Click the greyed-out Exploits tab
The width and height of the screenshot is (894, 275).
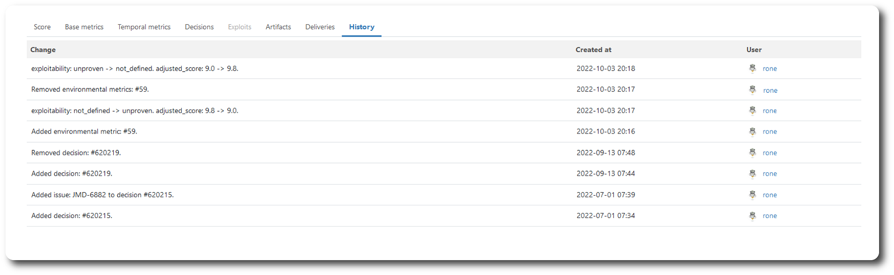(x=239, y=27)
